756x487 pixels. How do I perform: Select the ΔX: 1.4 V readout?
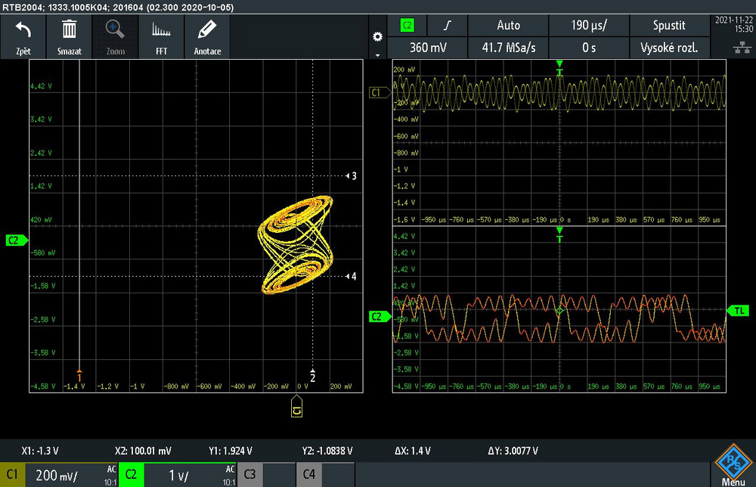[412, 451]
